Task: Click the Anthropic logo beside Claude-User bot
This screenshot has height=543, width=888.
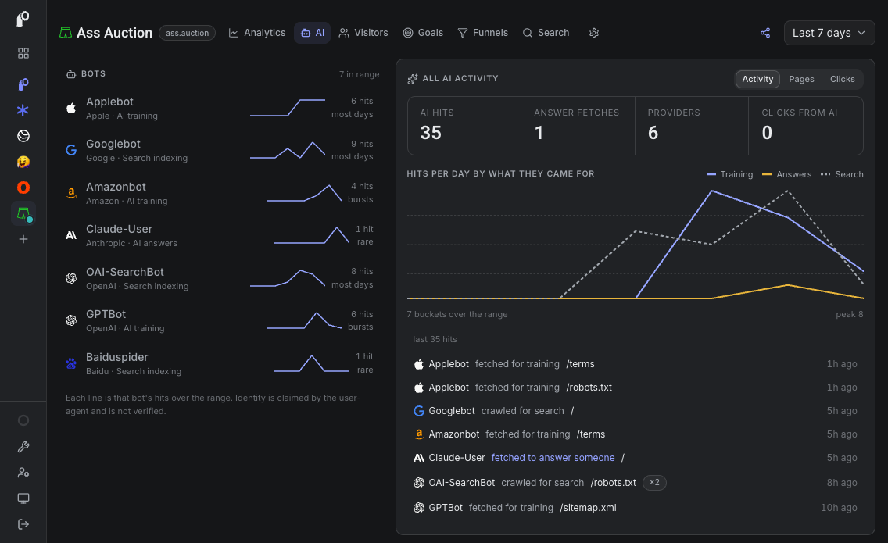Action: (71, 235)
